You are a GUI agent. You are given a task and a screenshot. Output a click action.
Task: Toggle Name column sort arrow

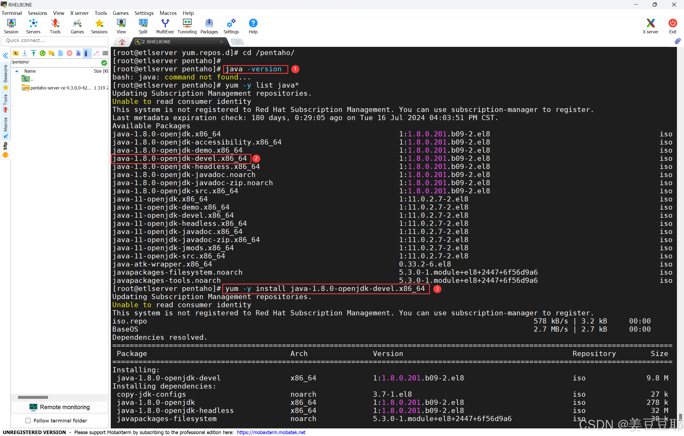(17, 71)
